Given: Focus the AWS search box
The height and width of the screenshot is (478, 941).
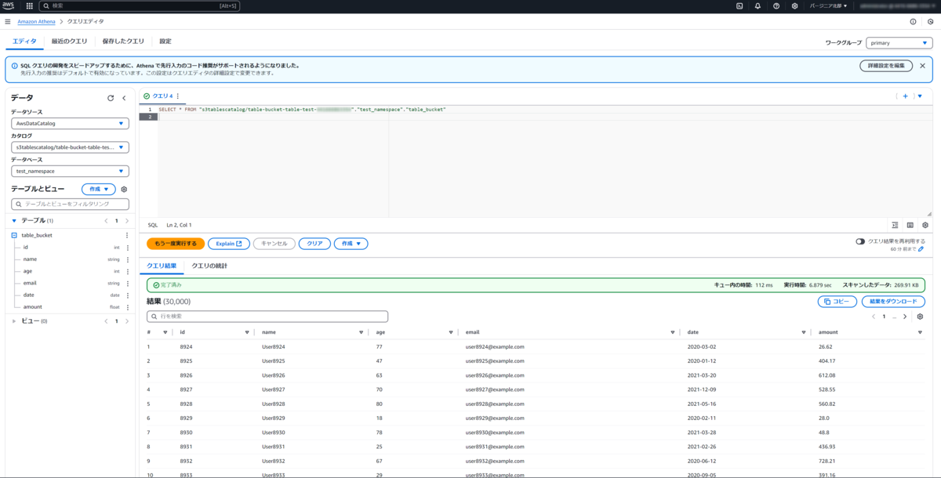Looking at the screenshot, I should tap(141, 5).
